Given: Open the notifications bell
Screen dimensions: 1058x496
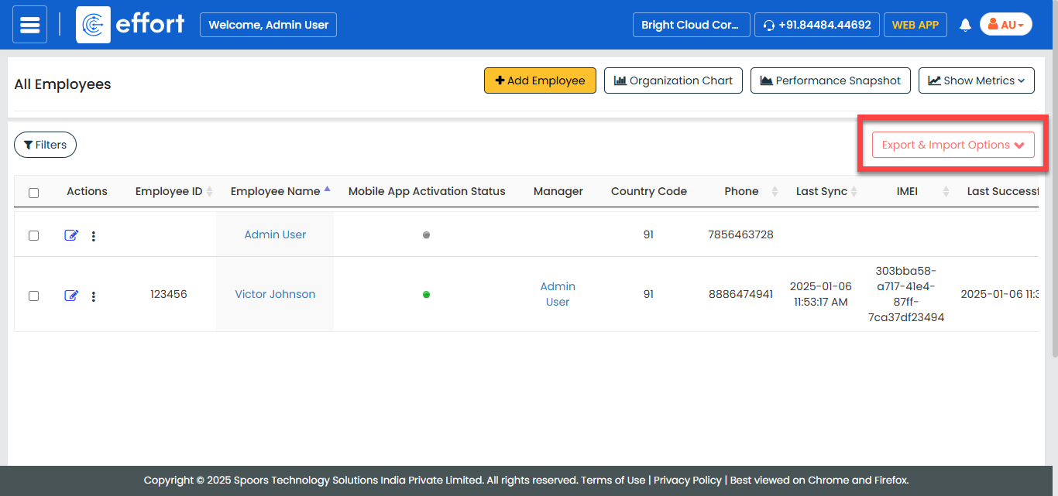Looking at the screenshot, I should pyautogui.click(x=965, y=25).
